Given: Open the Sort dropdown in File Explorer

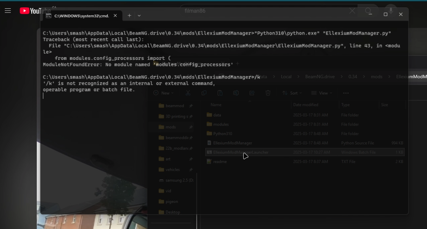Looking at the screenshot, I should click(292, 93).
